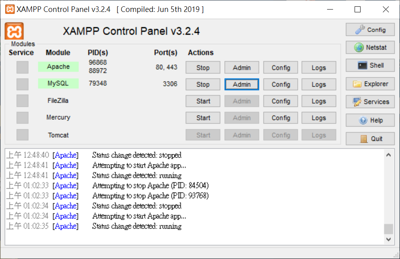The height and width of the screenshot is (259, 400).
Task: Open Windows Services button
Action: [370, 101]
